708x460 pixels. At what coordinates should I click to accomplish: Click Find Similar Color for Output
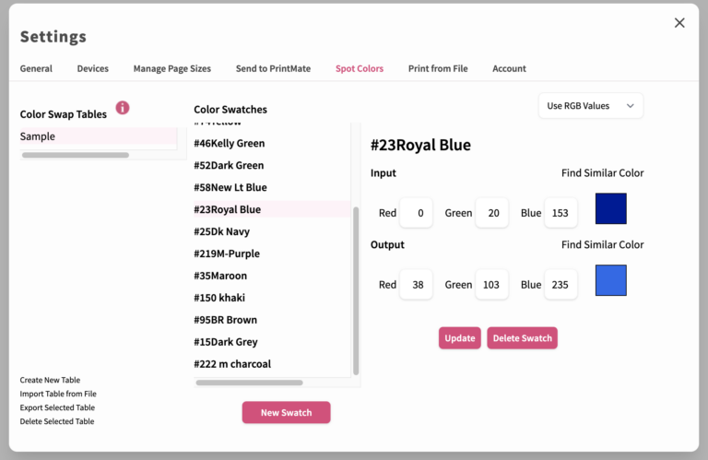[602, 244]
